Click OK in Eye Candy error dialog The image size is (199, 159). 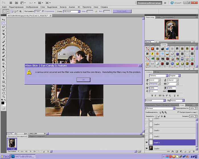tap(83, 79)
